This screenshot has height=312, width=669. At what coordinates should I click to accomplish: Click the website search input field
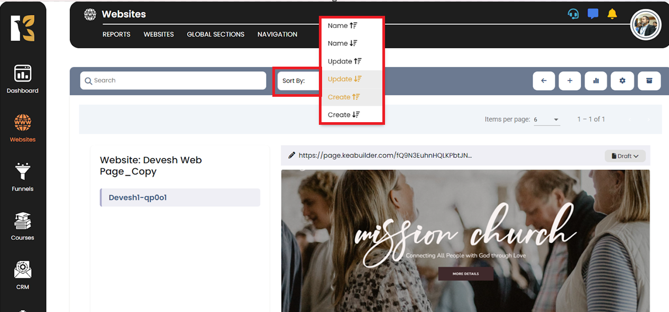[173, 80]
